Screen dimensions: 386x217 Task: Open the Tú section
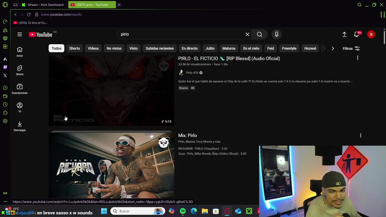20,108
